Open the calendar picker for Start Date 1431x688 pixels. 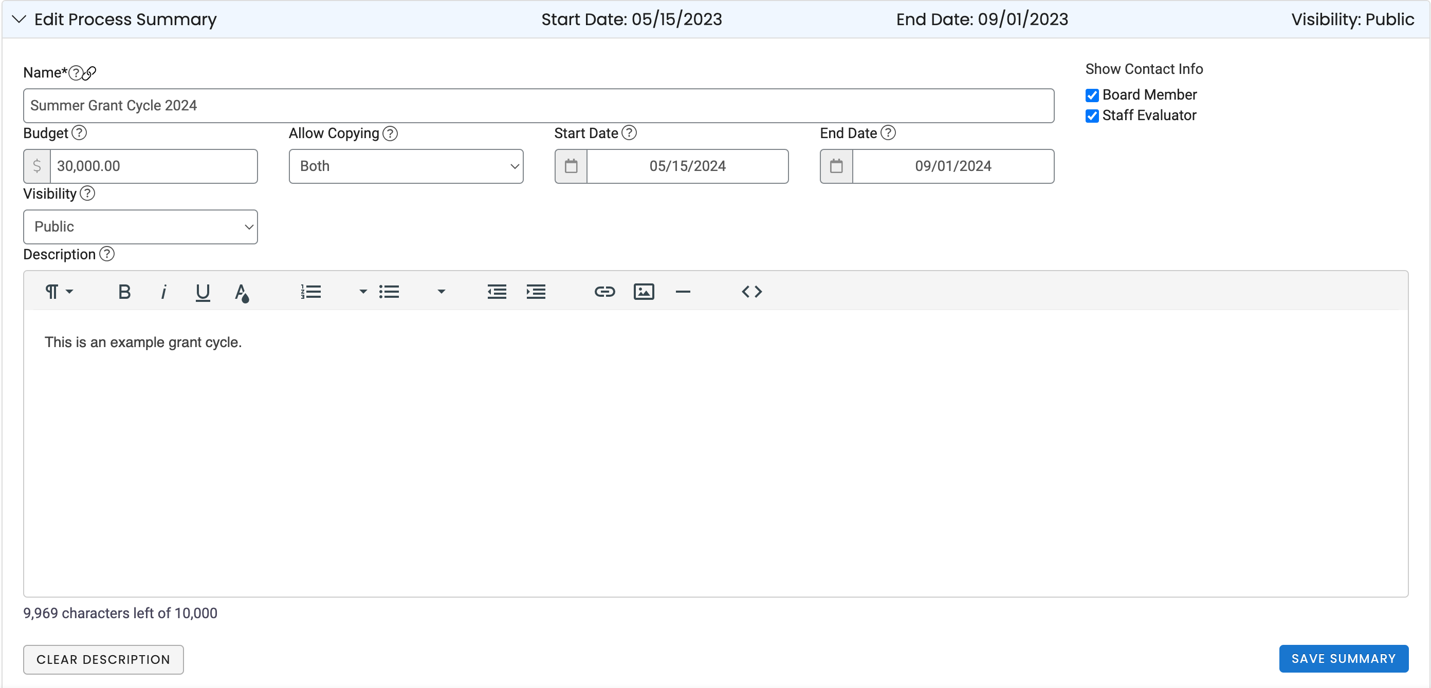[x=571, y=165]
